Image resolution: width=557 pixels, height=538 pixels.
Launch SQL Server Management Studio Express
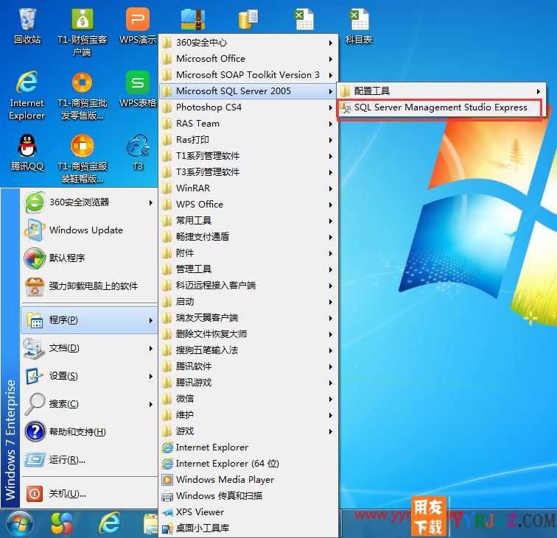point(440,107)
